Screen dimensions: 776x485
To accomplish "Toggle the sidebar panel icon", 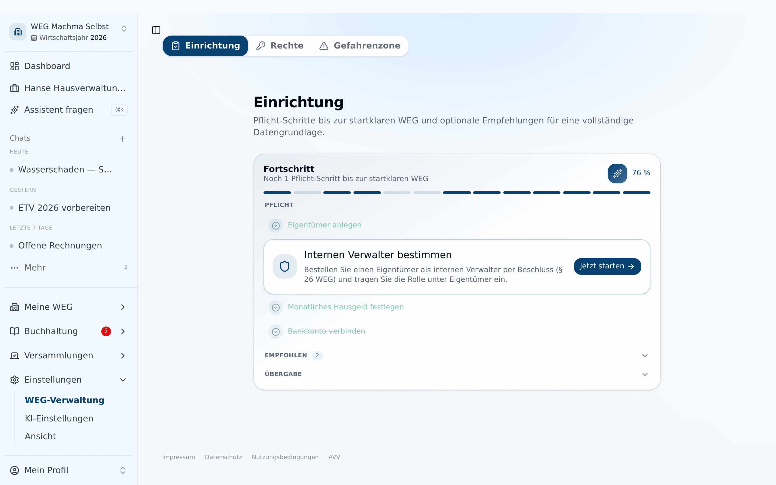I will click(x=156, y=30).
